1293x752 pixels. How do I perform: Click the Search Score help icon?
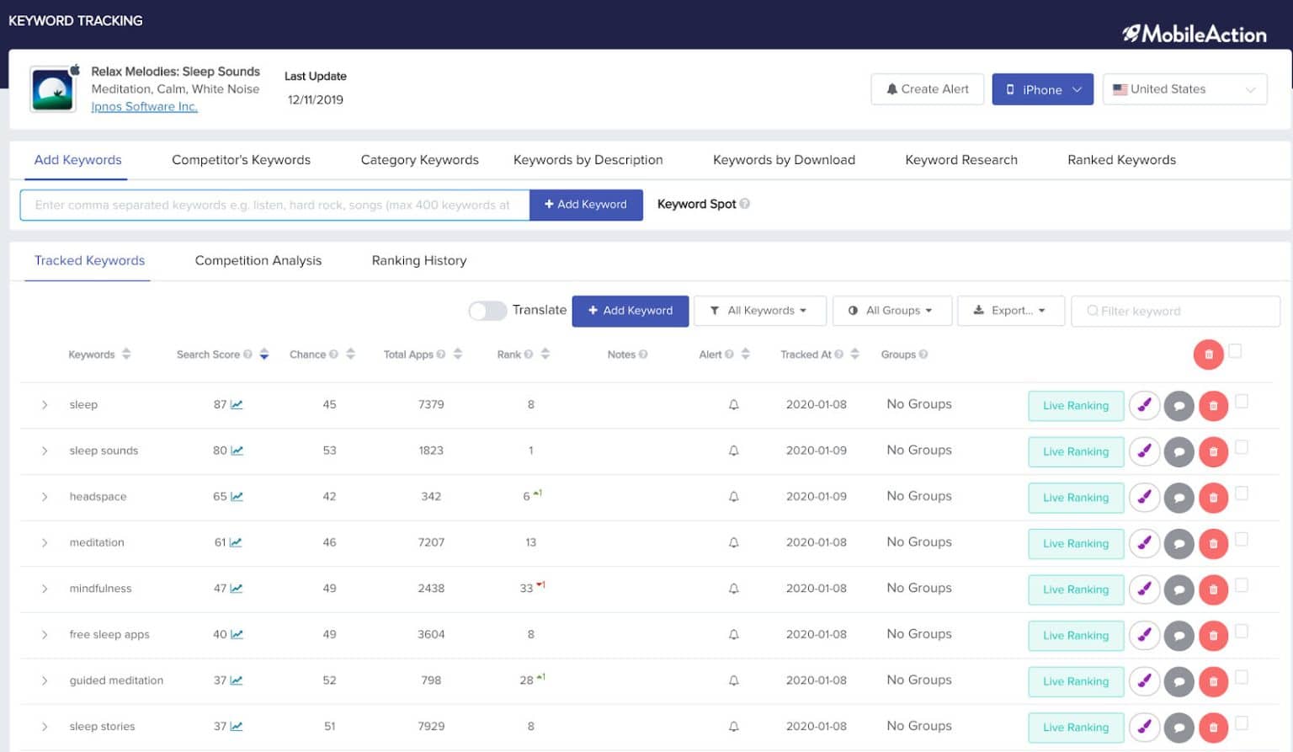247,355
